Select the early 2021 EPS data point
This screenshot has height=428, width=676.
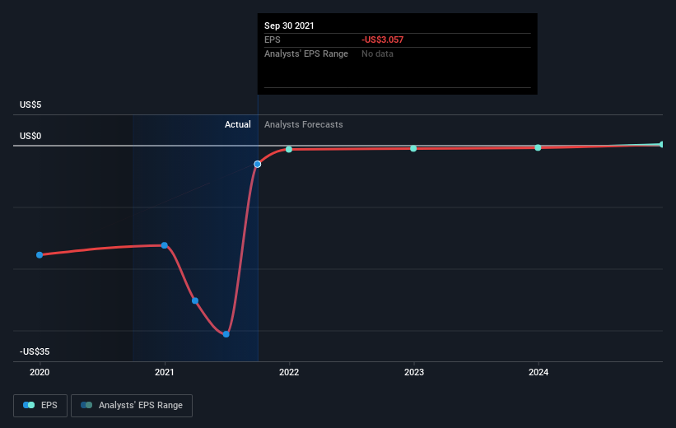[164, 245]
